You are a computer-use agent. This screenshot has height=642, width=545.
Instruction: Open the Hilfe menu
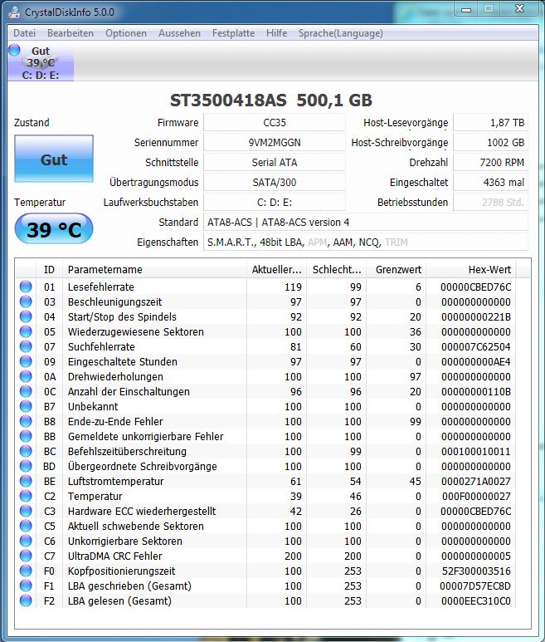click(x=277, y=33)
